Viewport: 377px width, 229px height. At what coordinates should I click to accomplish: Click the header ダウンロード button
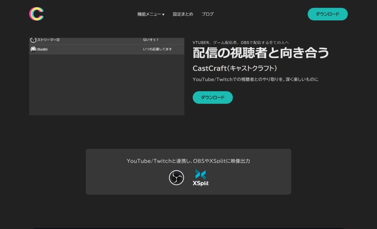click(327, 14)
